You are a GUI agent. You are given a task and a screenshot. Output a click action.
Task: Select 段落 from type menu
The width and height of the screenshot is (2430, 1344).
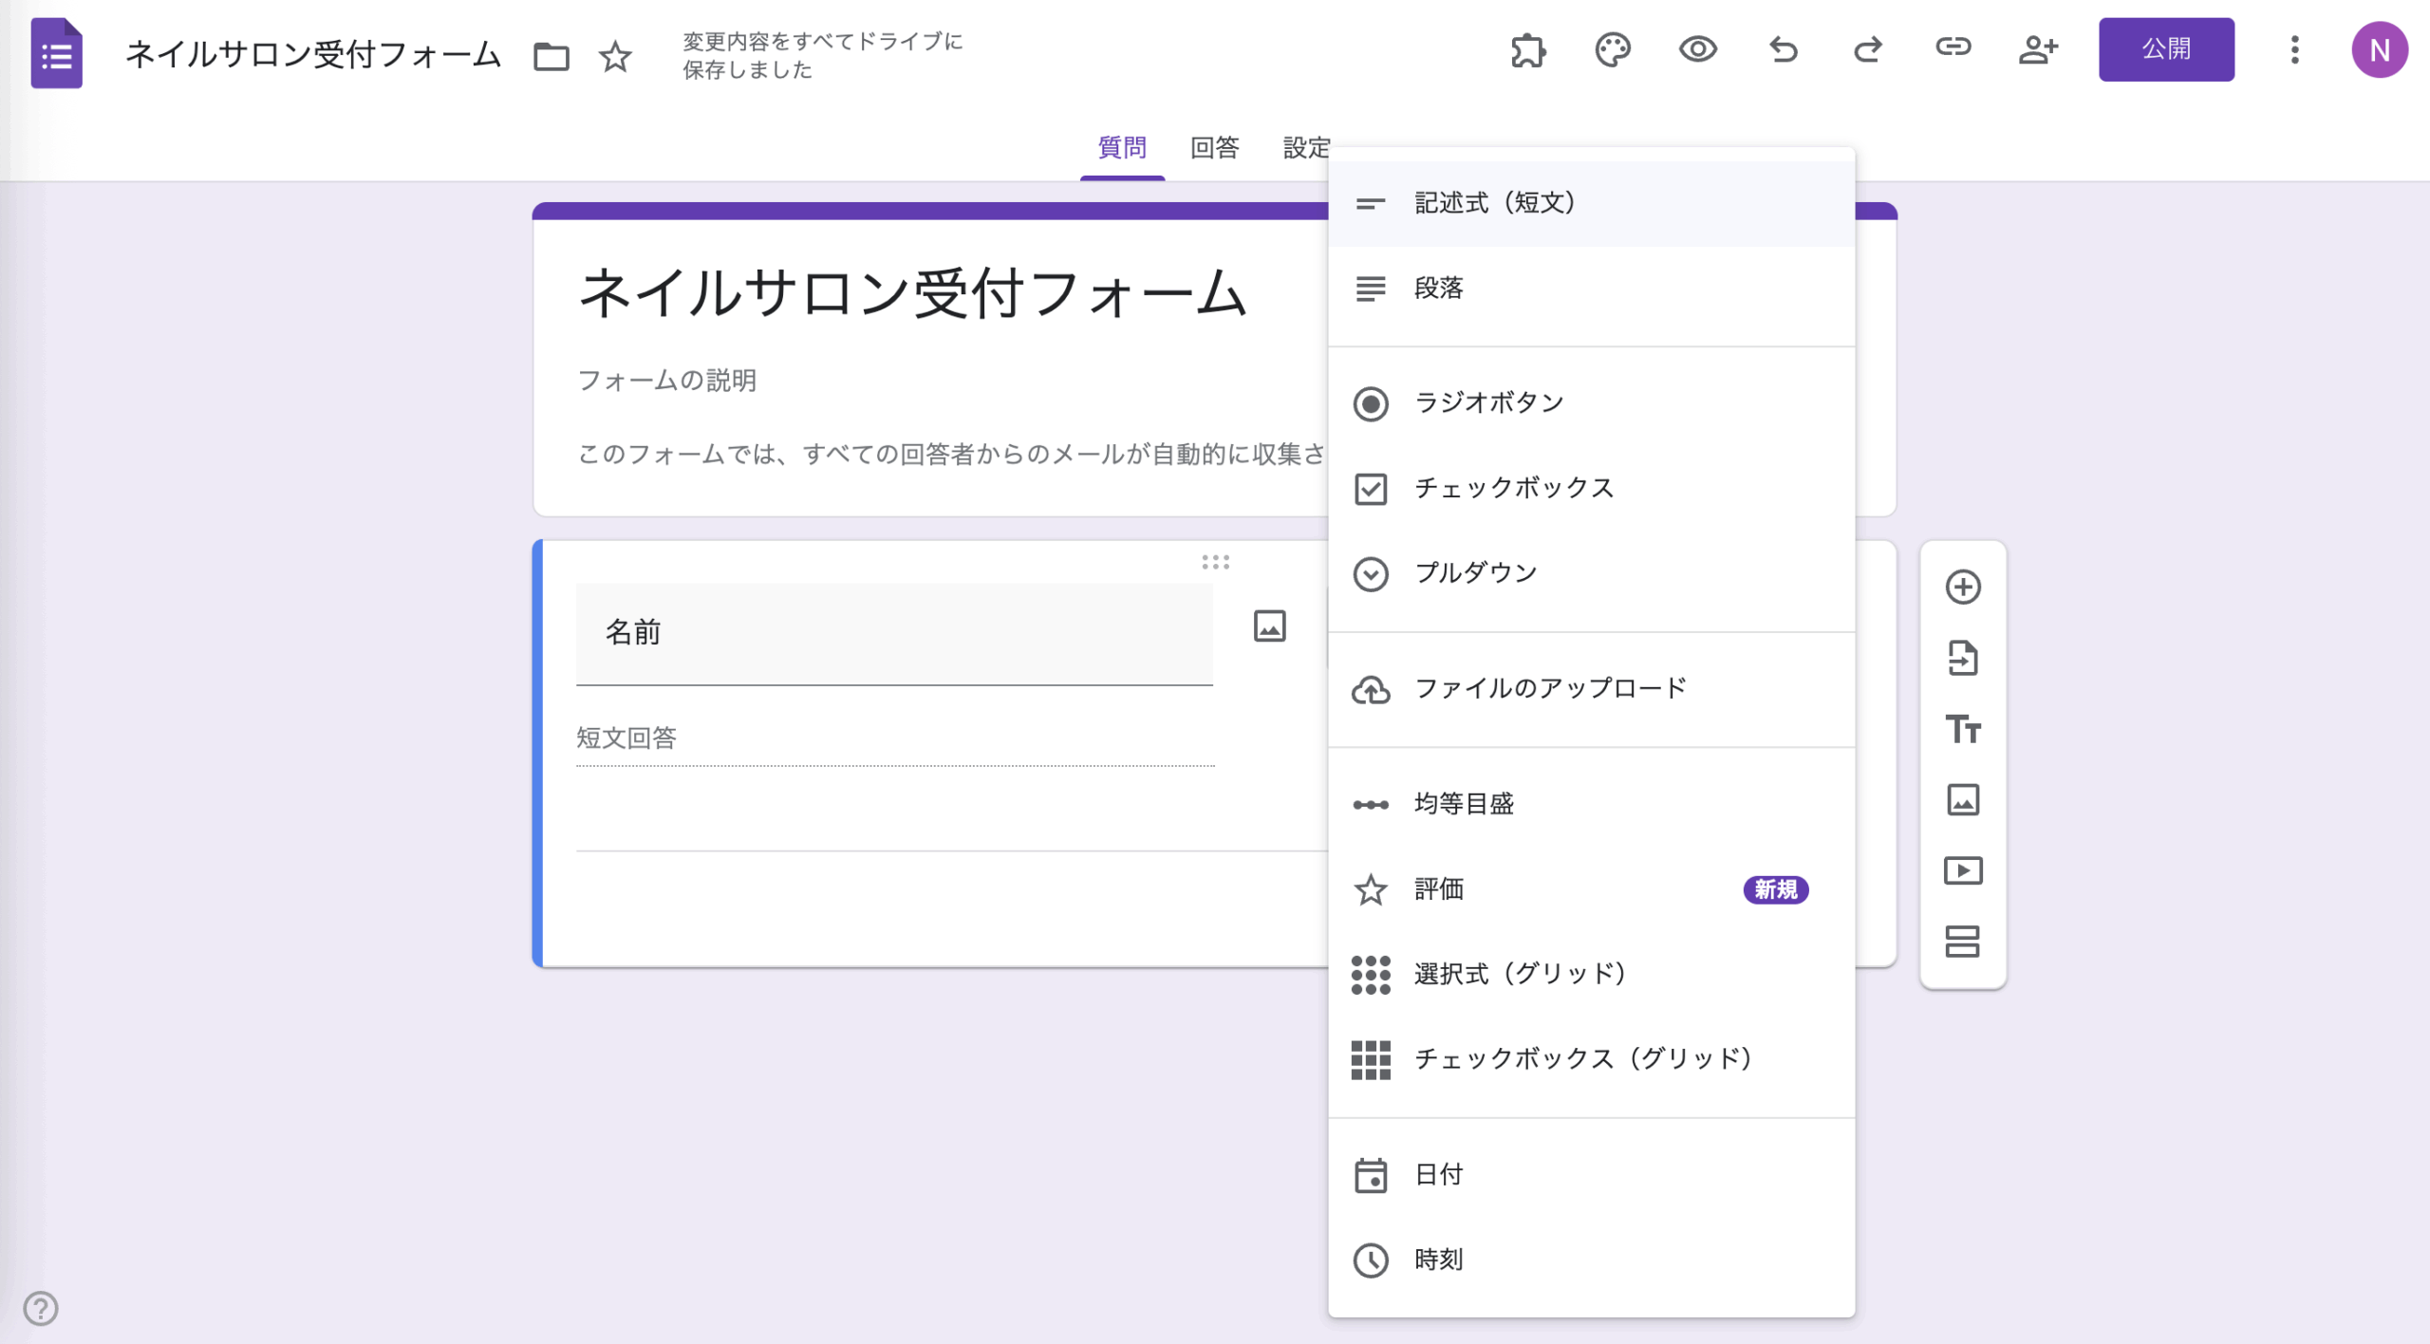pos(1438,289)
